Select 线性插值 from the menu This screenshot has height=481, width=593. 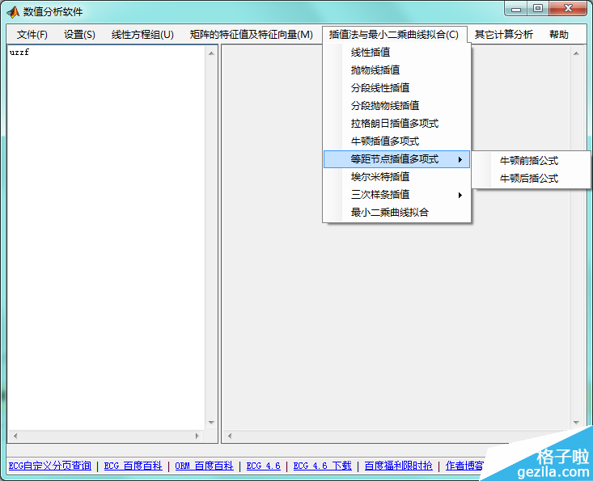click(370, 53)
